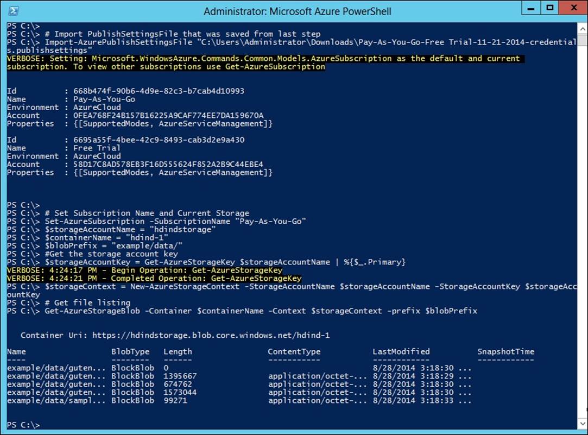588x435 pixels.
Task: Click the "hdindstorage" storage account name value
Action: coord(182,230)
